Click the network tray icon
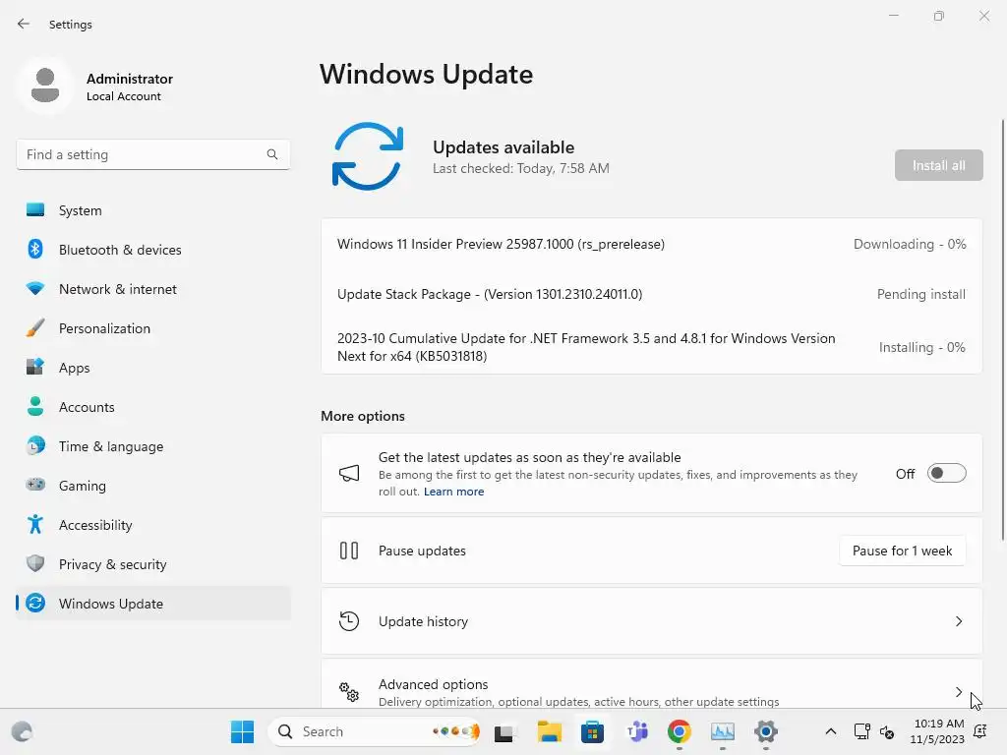Viewport: 1007px width, 755px height. click(861, 731)
